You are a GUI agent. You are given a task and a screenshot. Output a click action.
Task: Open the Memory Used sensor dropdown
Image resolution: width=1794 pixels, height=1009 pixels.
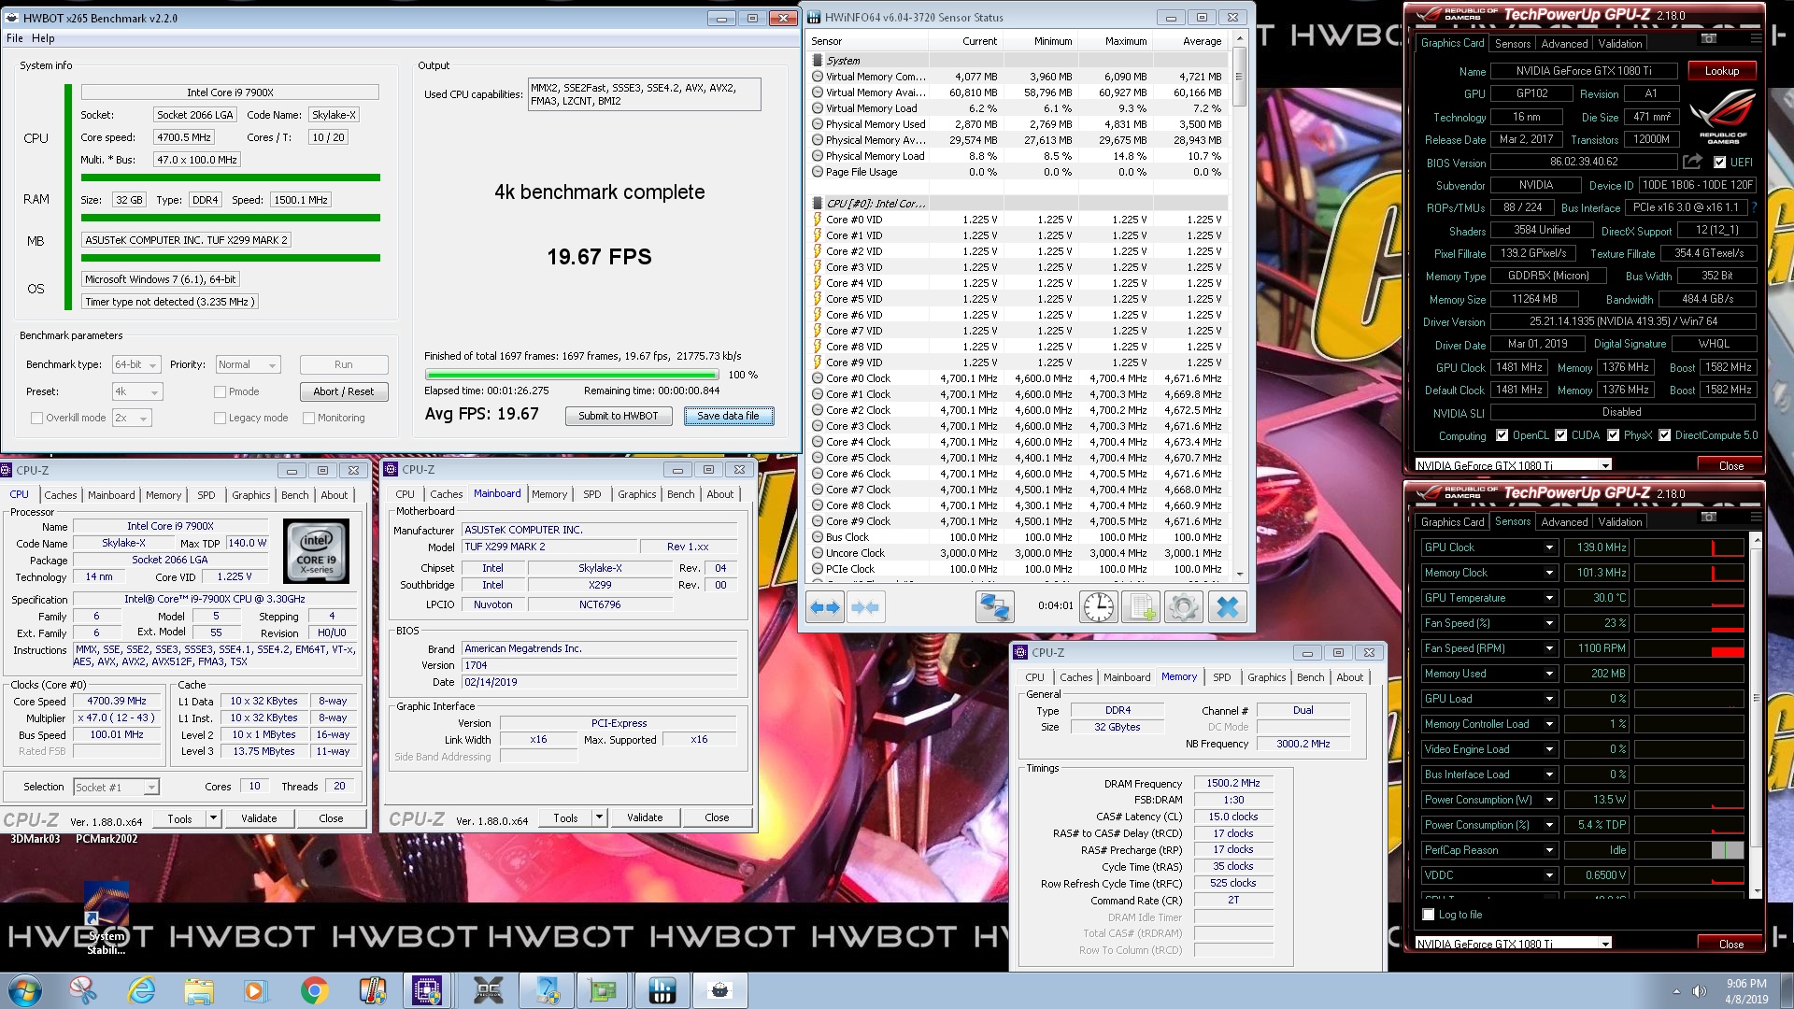[x=1548, y=674]
